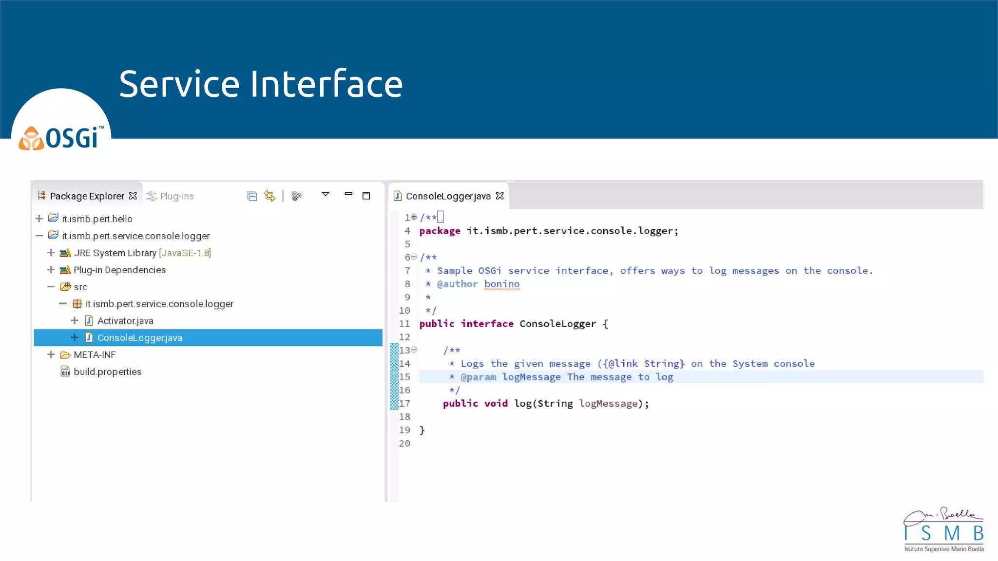Switch to the Plug-ins tab

coord(170,196)
